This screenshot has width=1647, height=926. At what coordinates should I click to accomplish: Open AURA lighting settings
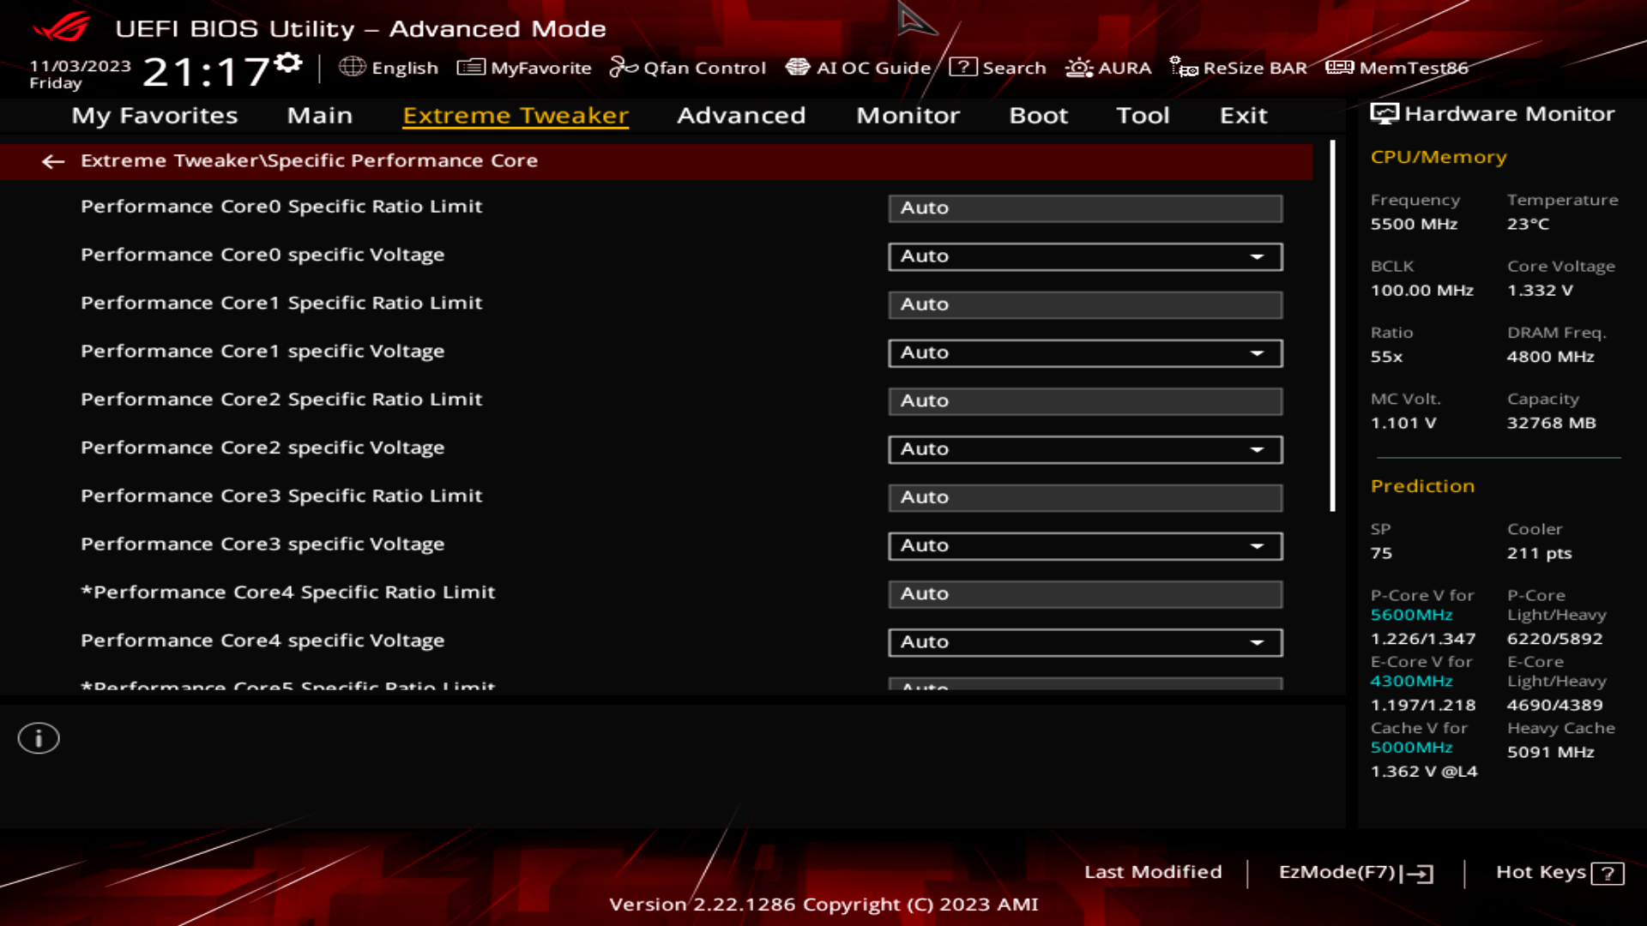coord(1108,67)
